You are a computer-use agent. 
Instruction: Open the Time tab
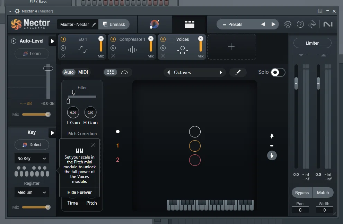click(73, 203)
